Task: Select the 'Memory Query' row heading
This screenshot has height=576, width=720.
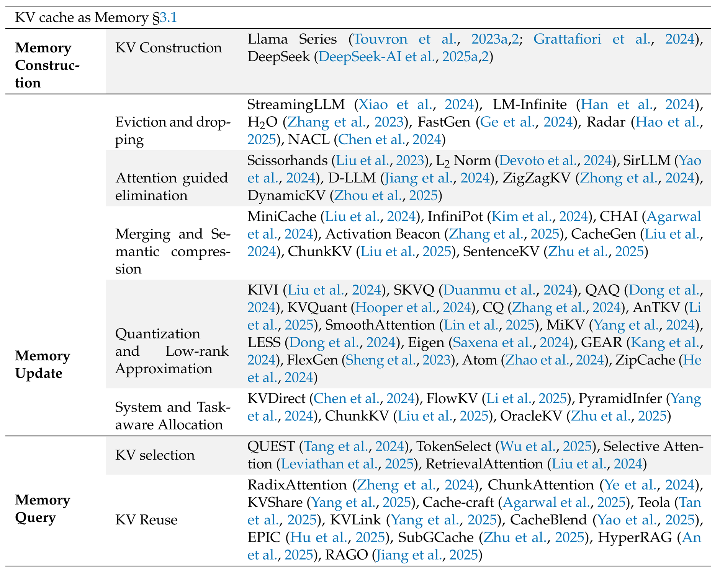Action: [43, 509]
